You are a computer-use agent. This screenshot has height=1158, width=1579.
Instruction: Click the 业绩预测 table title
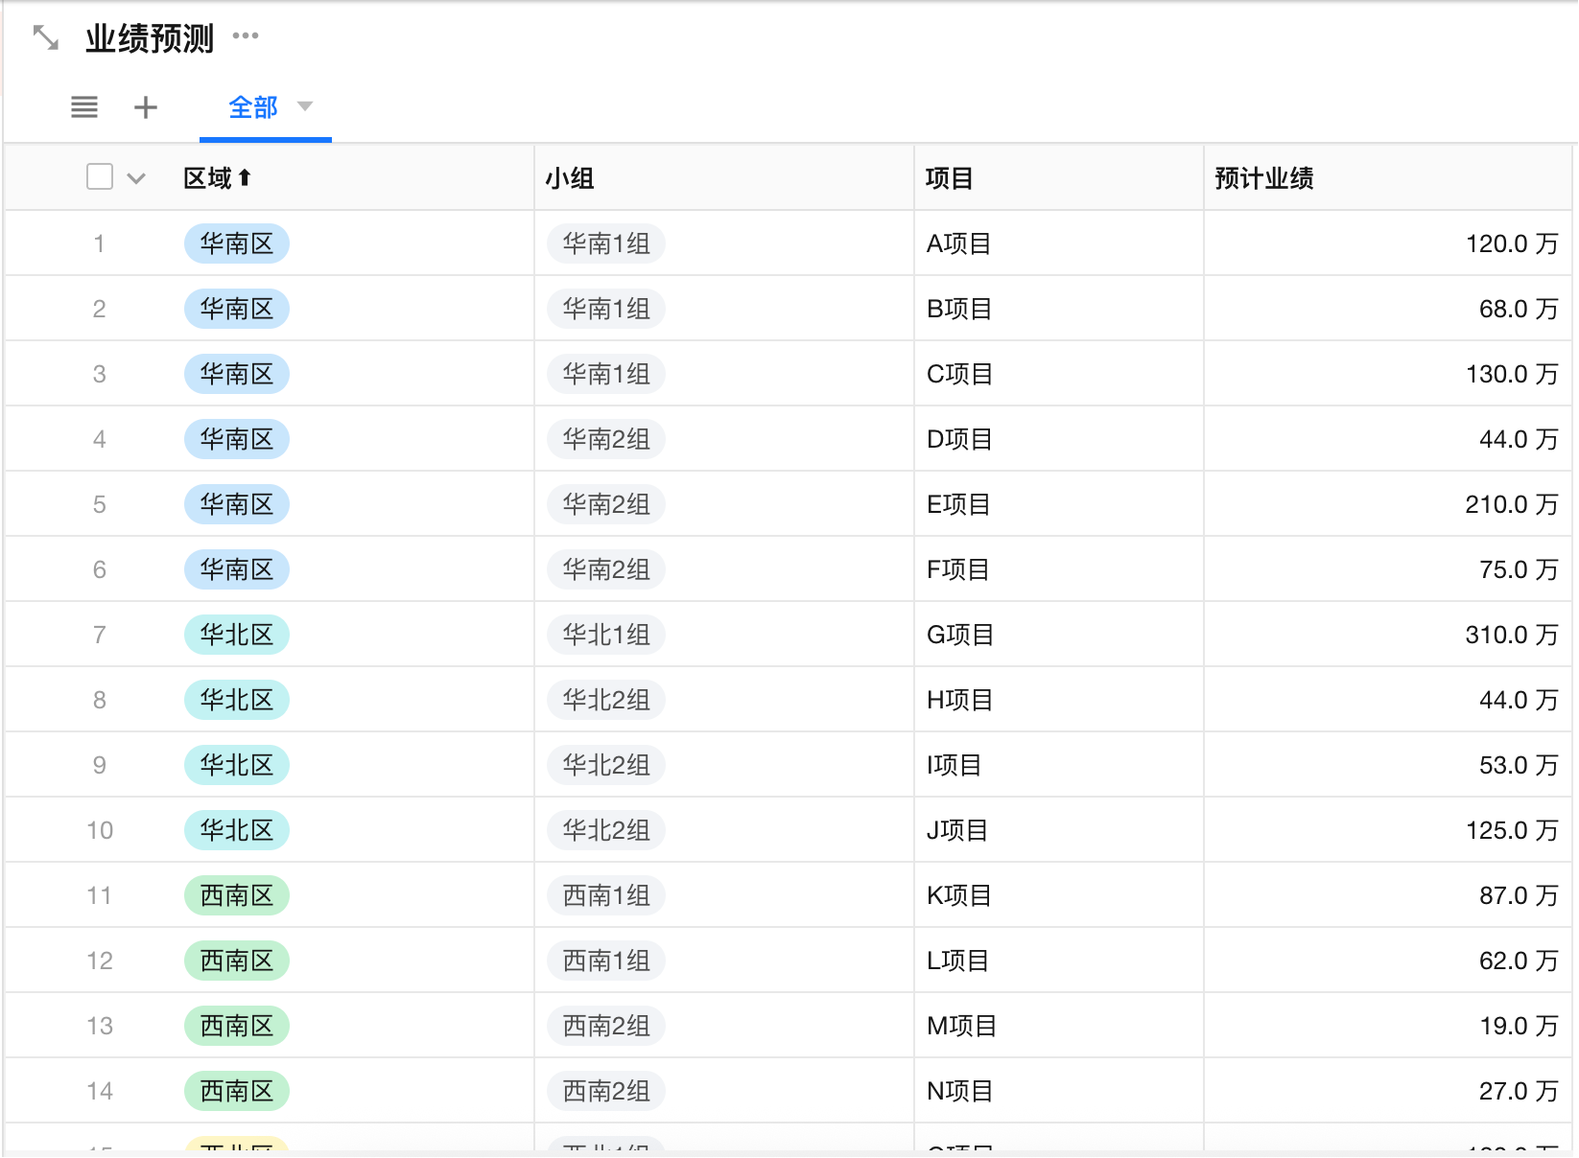150,38
